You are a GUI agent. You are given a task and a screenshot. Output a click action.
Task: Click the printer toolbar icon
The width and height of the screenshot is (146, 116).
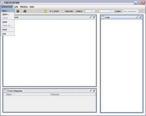click(x=25, y=11)
